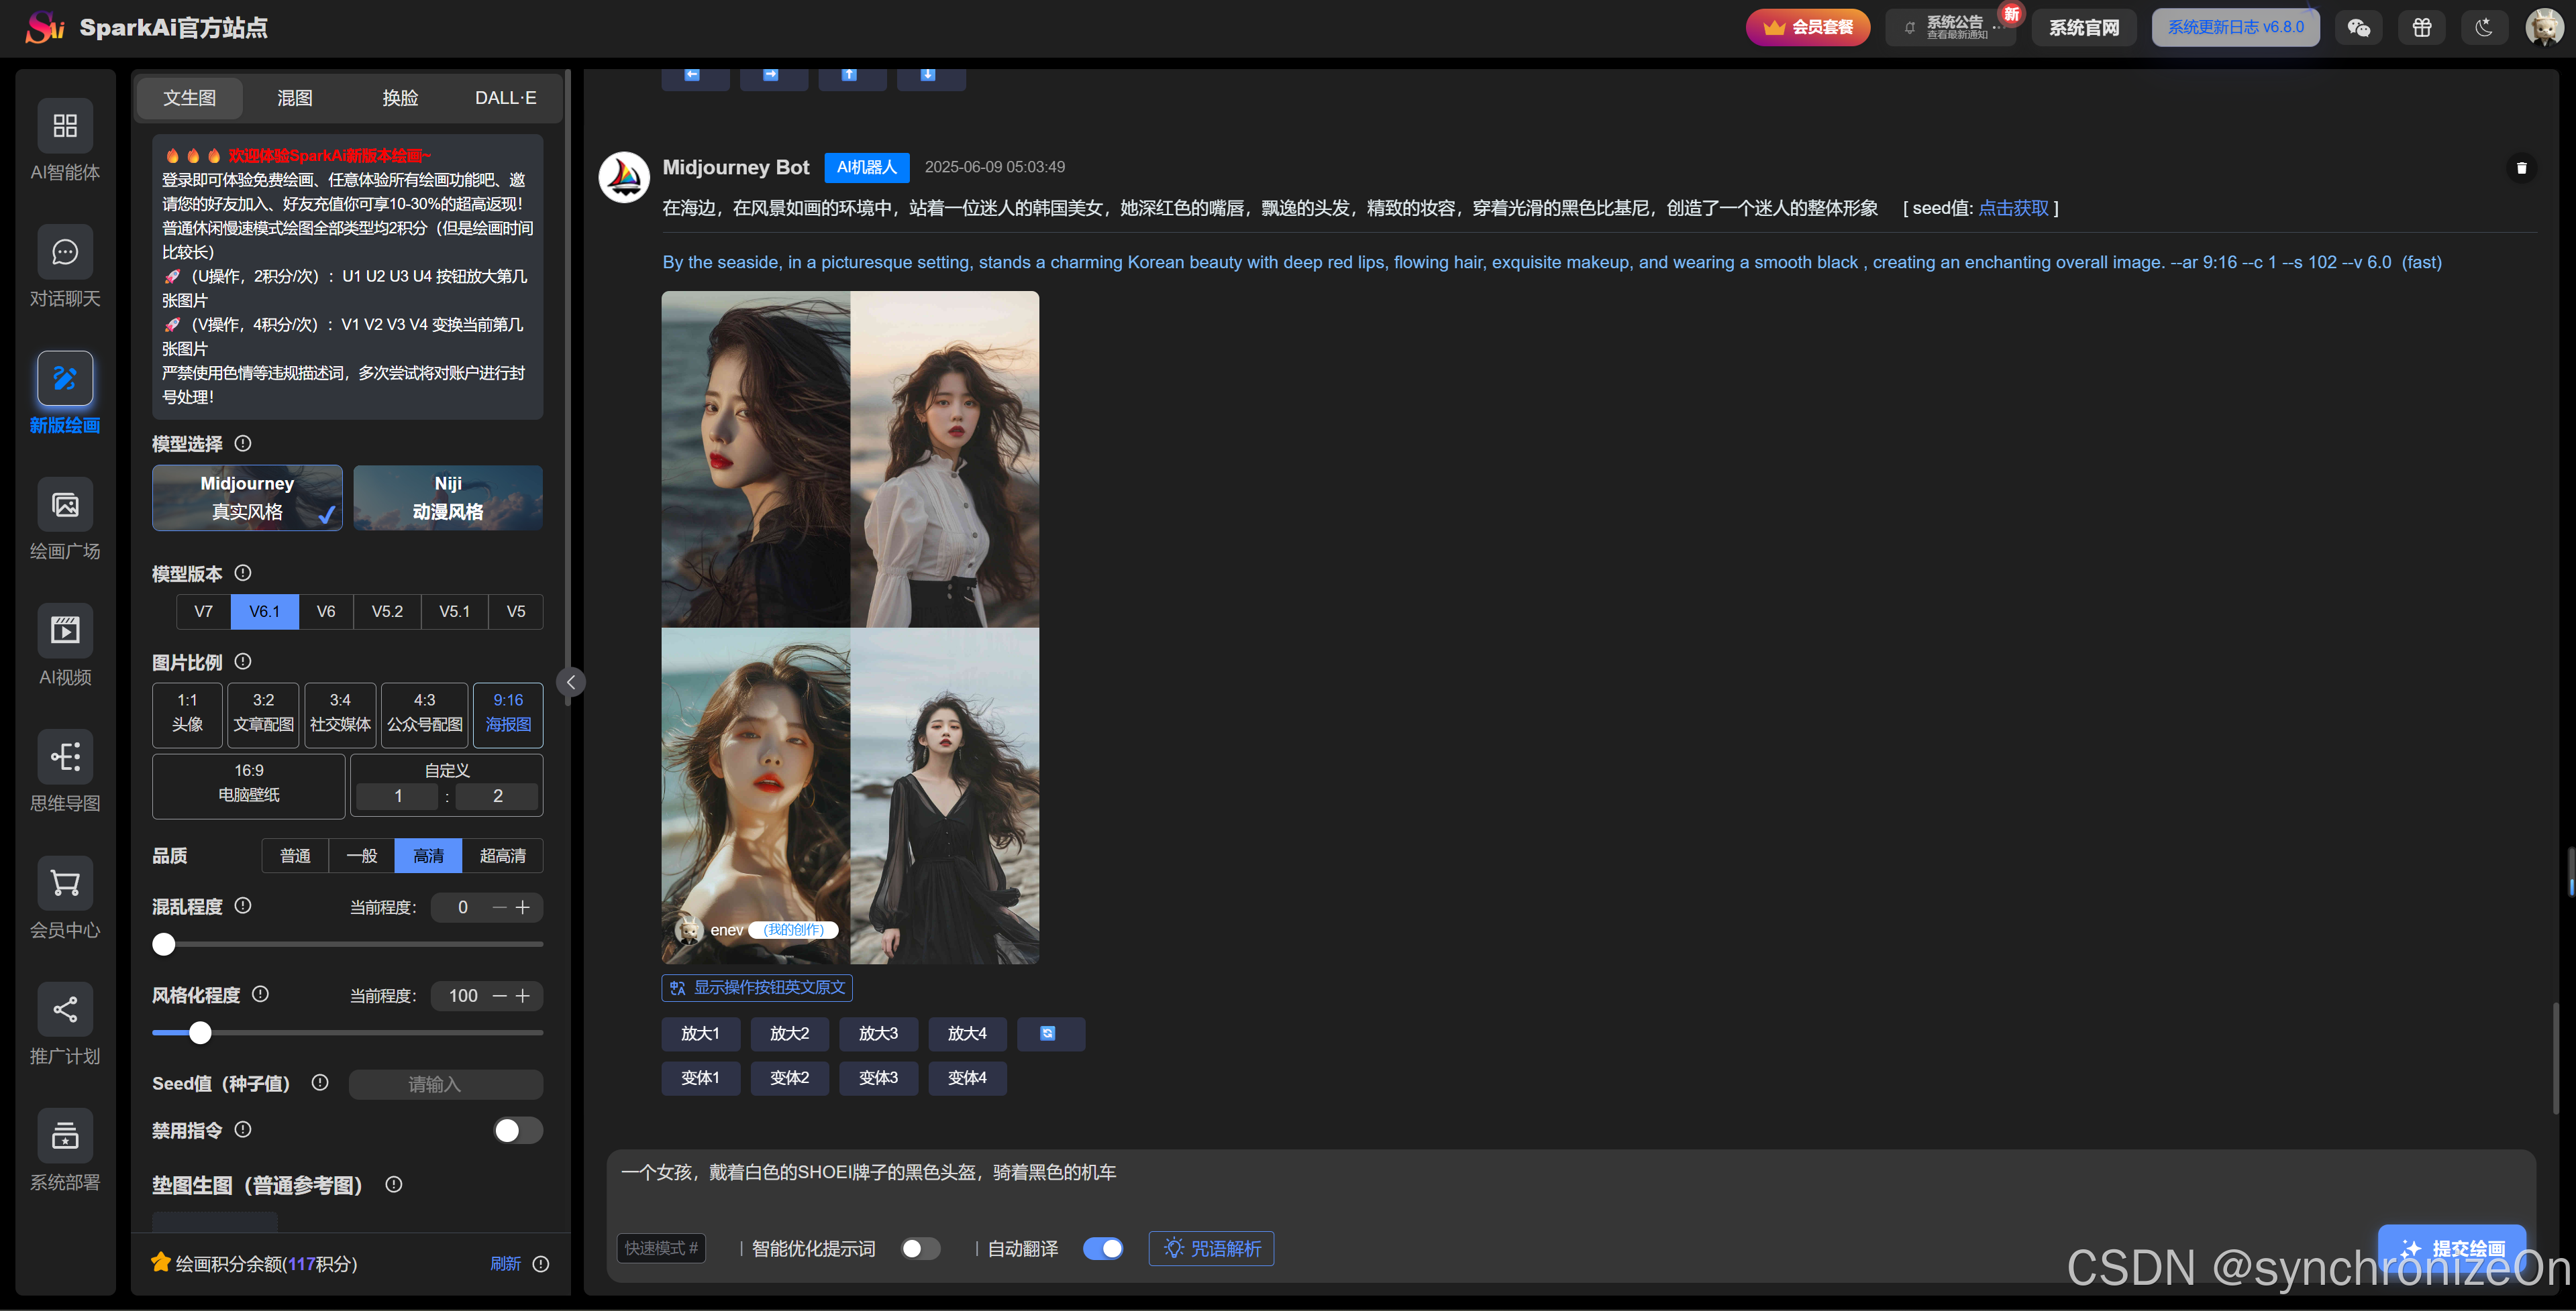
Task: Click 点击获取 seed value link
Action: coord(2013,208)
